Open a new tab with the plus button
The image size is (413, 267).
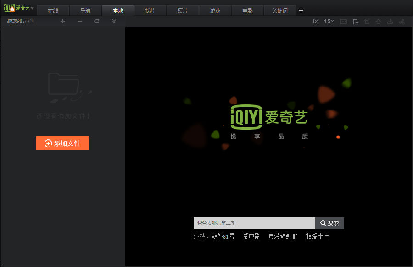[x=301, y=11]
